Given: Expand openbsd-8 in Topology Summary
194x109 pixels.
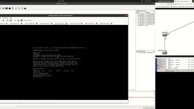Looking at the screenshot, I should pyautogui.click(x=137, y=24).
